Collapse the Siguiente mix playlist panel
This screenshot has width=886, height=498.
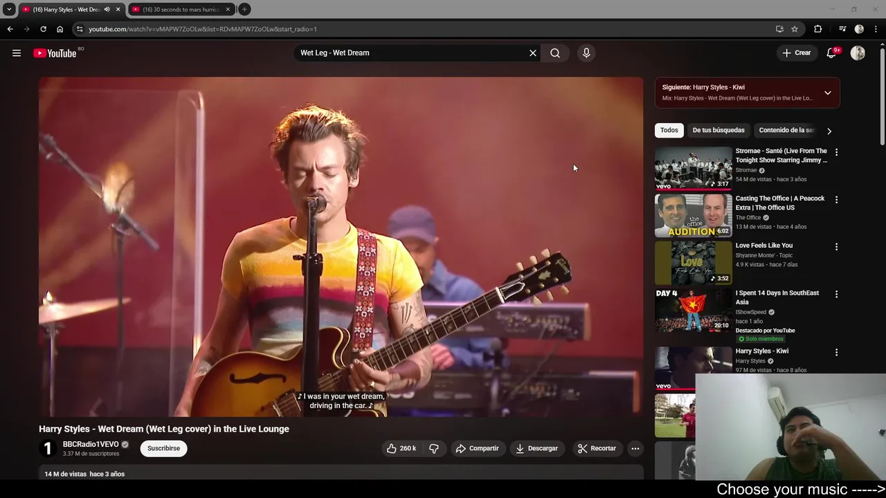827,93
